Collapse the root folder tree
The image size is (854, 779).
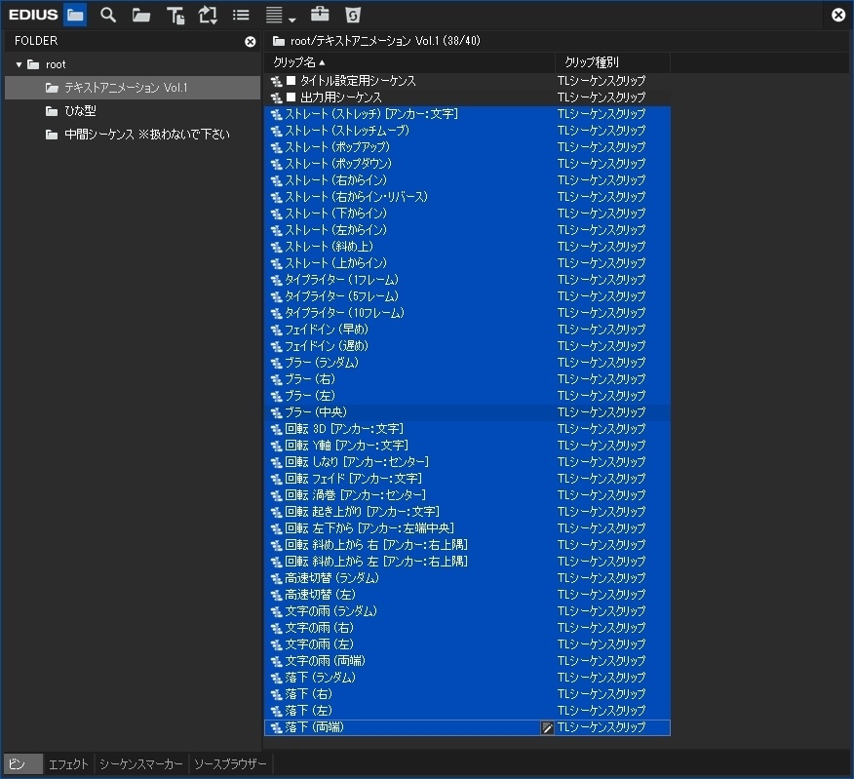click(x=19, y=64)
